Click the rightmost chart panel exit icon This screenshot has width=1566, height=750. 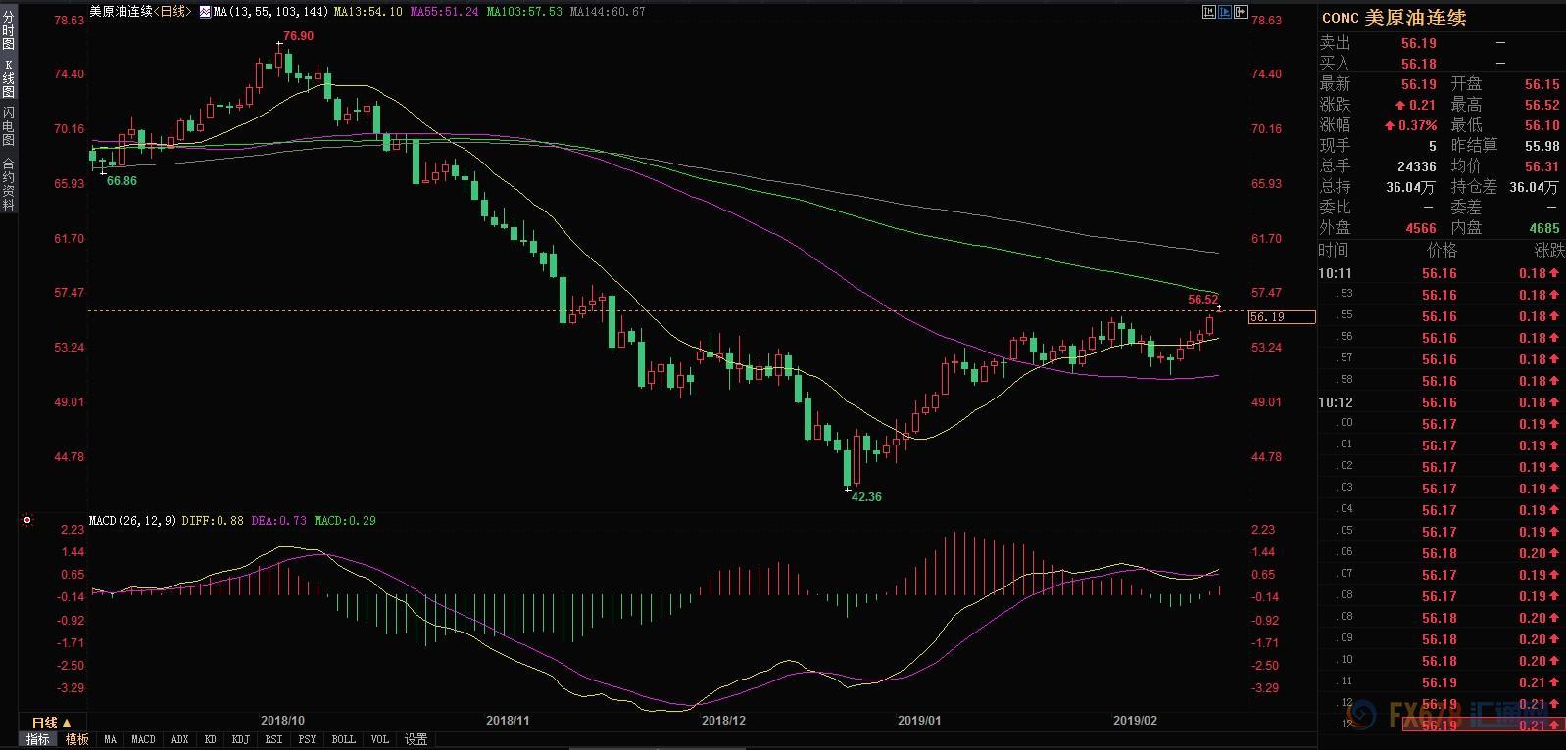tap(1241, 12)
